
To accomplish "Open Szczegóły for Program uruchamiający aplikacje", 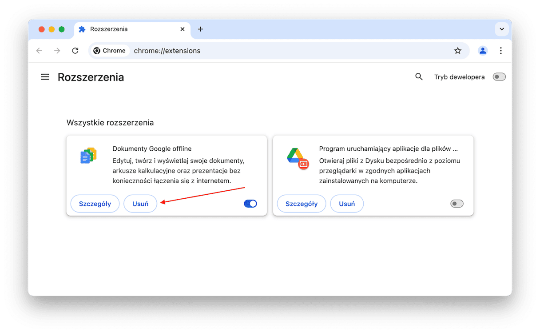I will click(x=302, y=204).
